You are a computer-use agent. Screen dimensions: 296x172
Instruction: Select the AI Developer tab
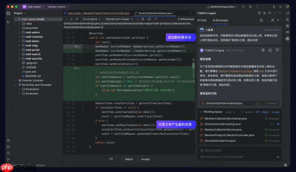[x=220, y=20]
